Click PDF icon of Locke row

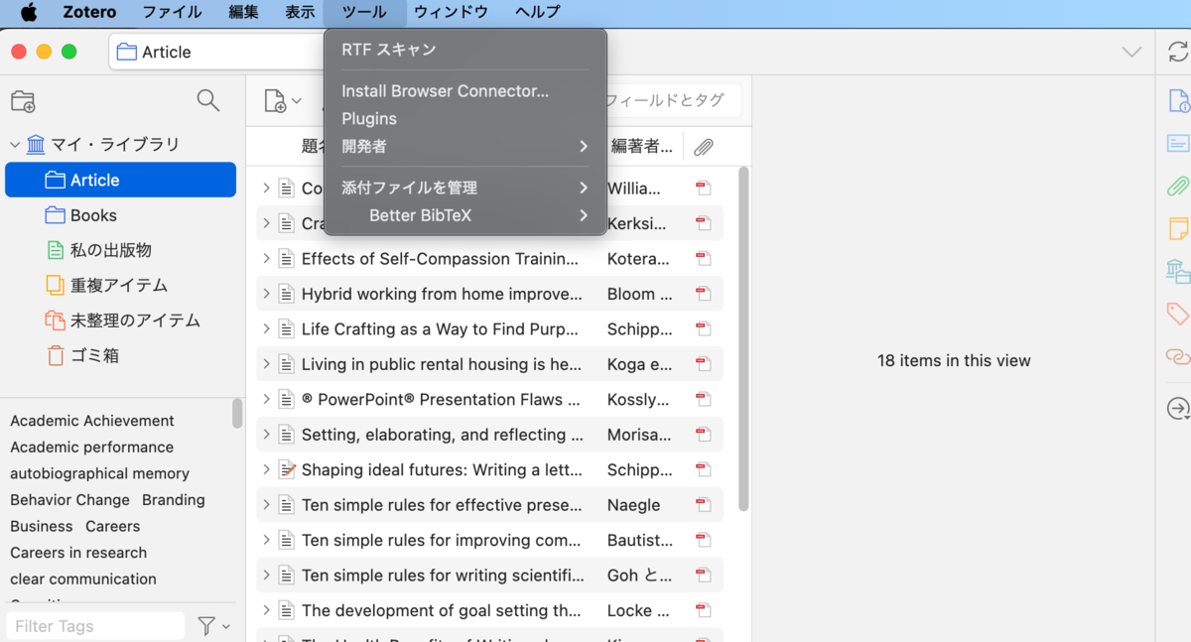pos(704,610)
